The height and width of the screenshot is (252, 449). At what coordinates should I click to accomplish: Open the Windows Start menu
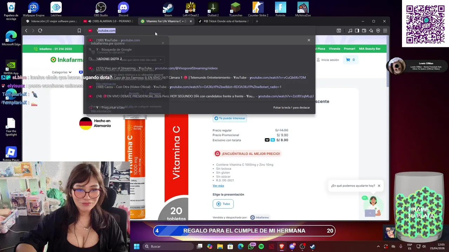tap(136, 246)
